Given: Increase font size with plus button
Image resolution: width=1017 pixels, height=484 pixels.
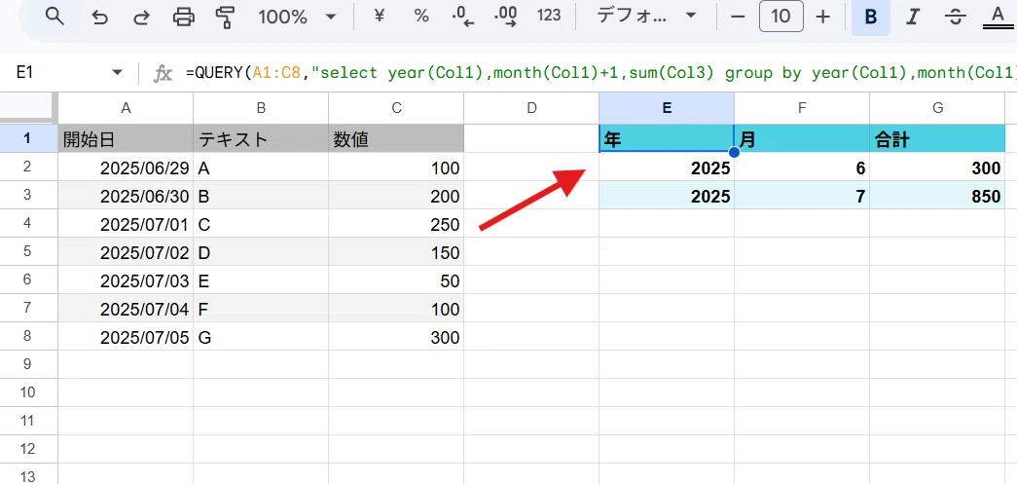Looking at the screenshot, I should pyautogui.click(x=823, y=17).
